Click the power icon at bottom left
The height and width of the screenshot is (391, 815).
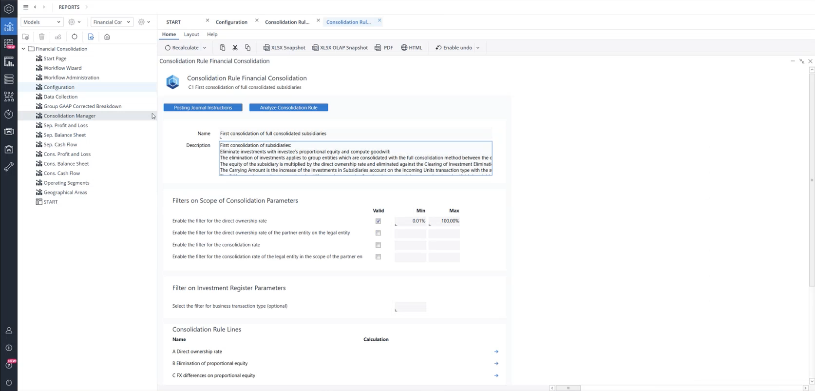pyautogui.click(x=9, y=383)
